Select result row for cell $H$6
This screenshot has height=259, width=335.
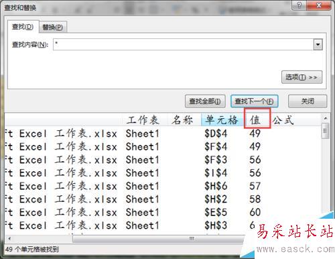[x=163, y=186]
